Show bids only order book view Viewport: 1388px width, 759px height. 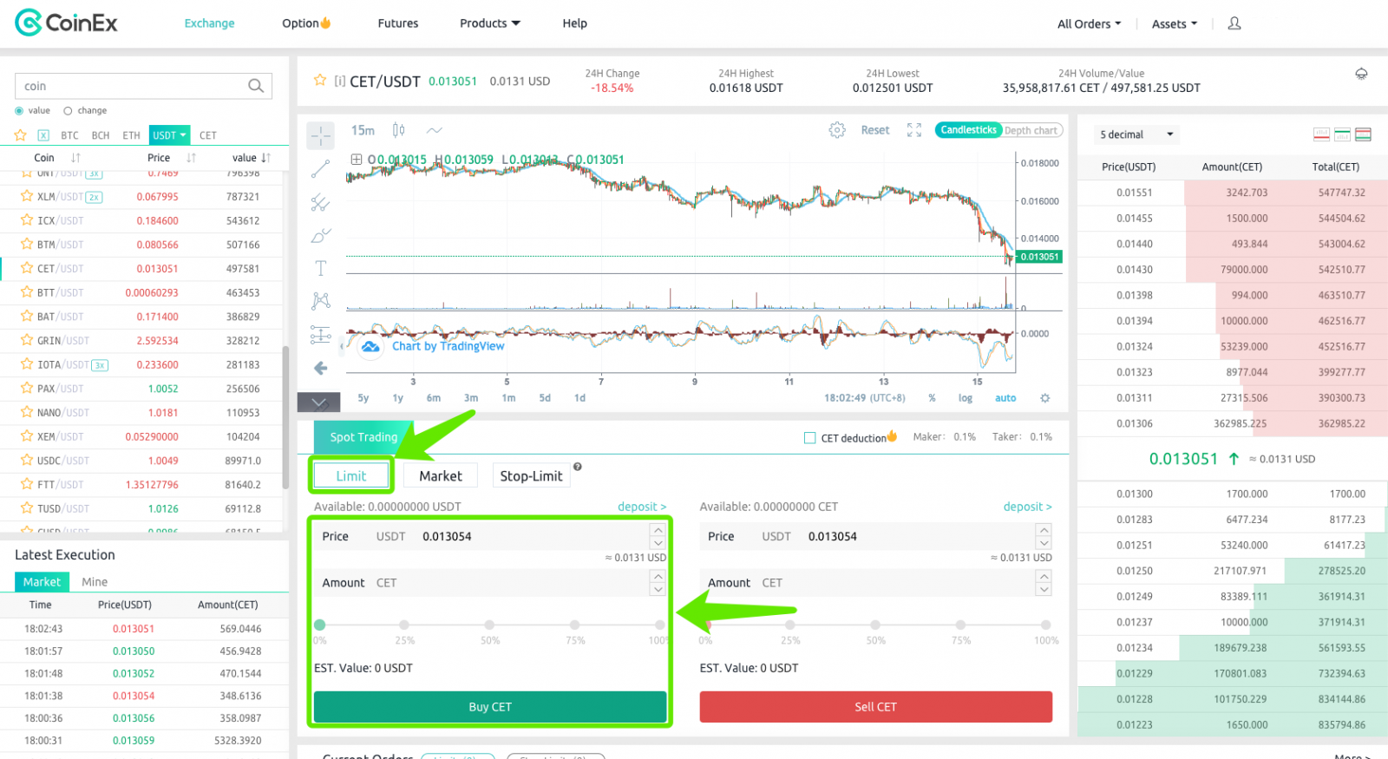coord(1342,134)
